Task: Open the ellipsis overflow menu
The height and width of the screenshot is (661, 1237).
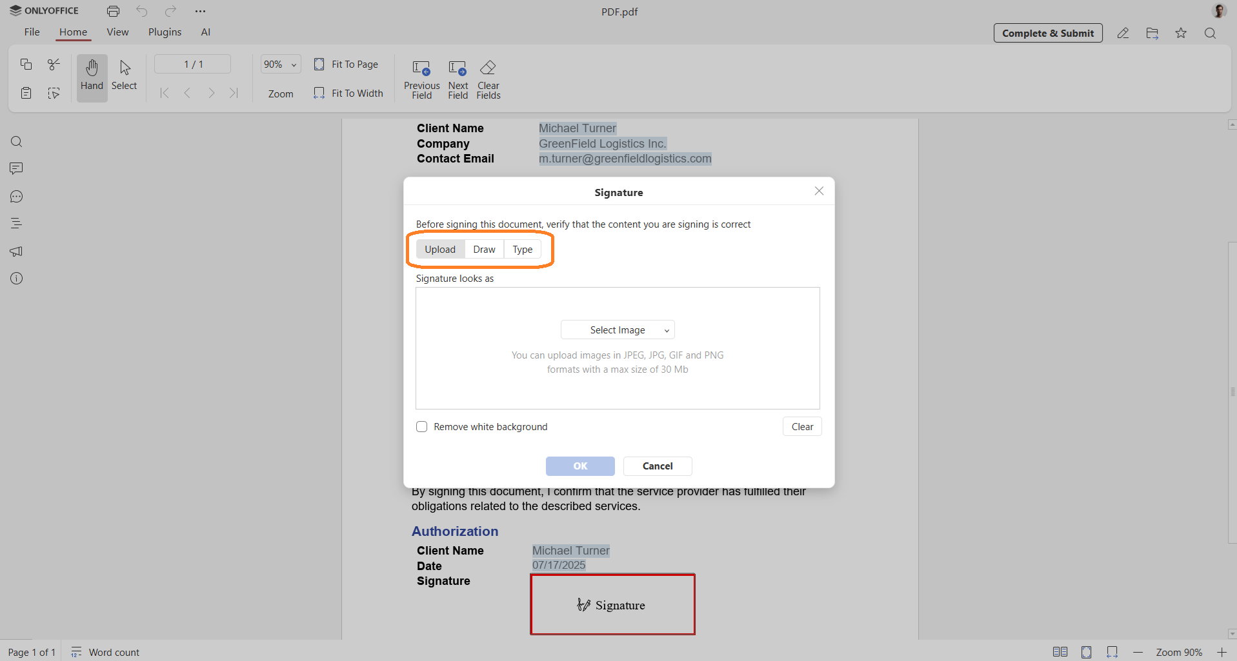Action: 201,11
